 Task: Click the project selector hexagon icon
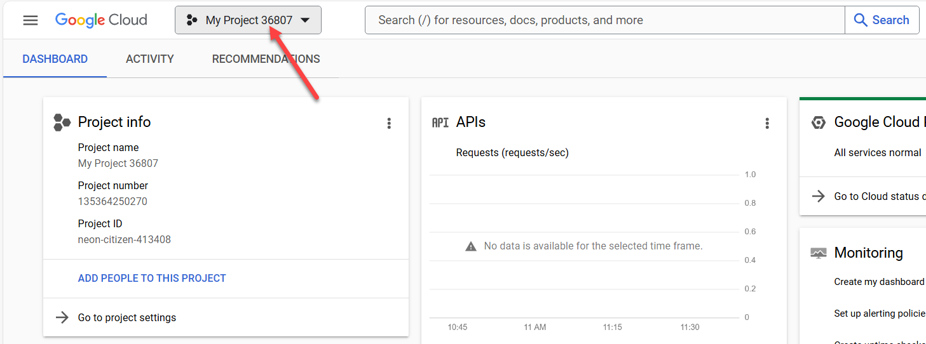192,20
